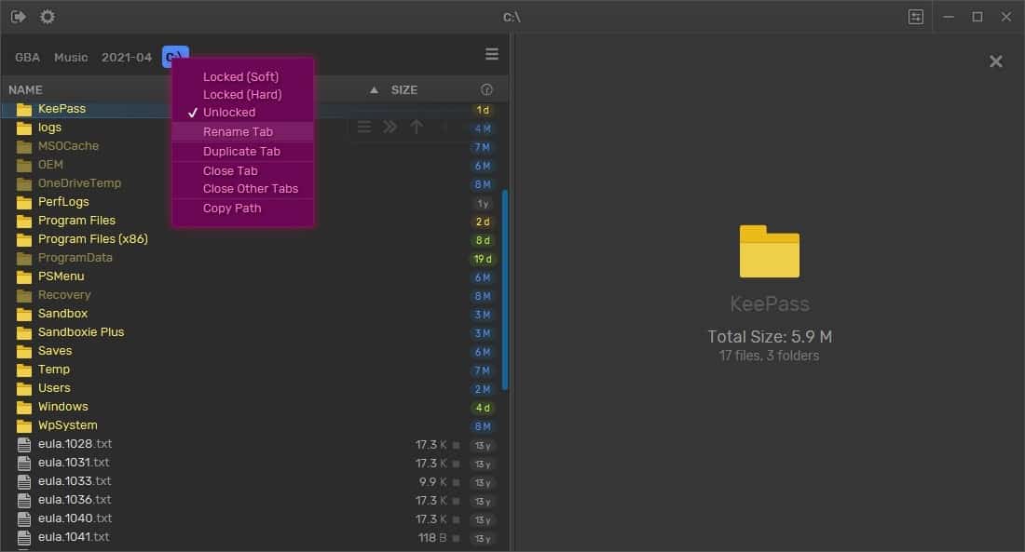This screenshot has width=1025, height=552.
Task: Click the info icon beside the SIZE header
Action: point(485,89)
